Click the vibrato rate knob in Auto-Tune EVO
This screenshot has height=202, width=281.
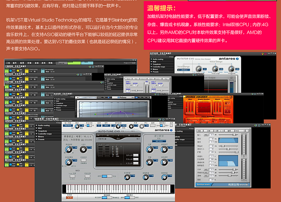(150, 149)
